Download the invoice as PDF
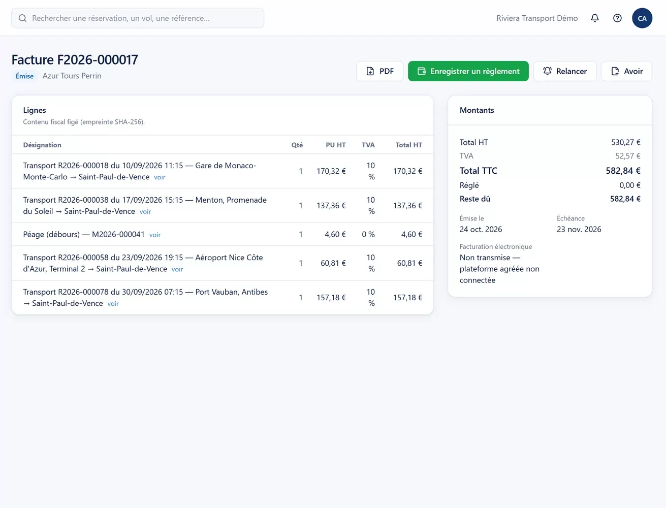Image resolution: width=666 pixels, height=508 pixels. (x=380, y=71)
